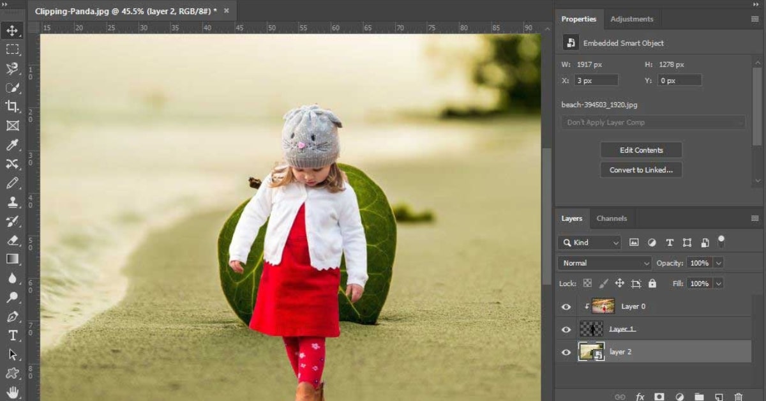This screenshot has width=766, height=401.
Task: Switch to the Channels tab
Action: pos(612,218)
